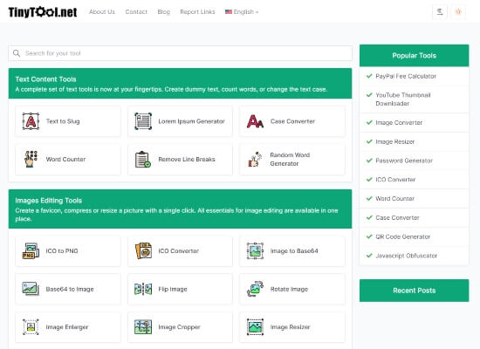This screenshot has height=349, width=480.
Task: Click the Word Counter hand icon
Action: (31, 159)
